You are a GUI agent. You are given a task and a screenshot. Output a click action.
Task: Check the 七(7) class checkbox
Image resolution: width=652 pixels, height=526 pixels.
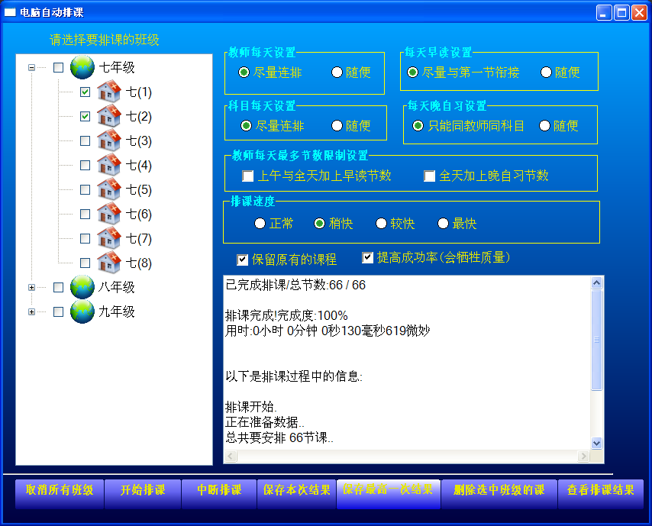click(x=85, y=239)
